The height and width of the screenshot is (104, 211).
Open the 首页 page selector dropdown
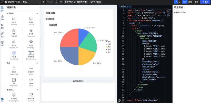tap(31, 2)
